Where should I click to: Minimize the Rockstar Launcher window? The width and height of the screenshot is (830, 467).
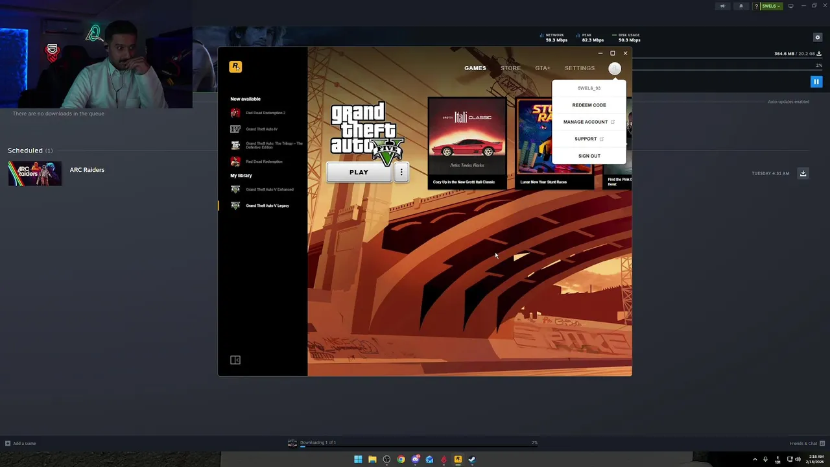(x=600, y=53)
